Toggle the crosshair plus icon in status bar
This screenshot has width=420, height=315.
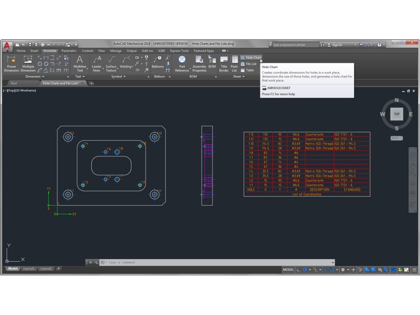pyautogui.click(x=353, y=270)
